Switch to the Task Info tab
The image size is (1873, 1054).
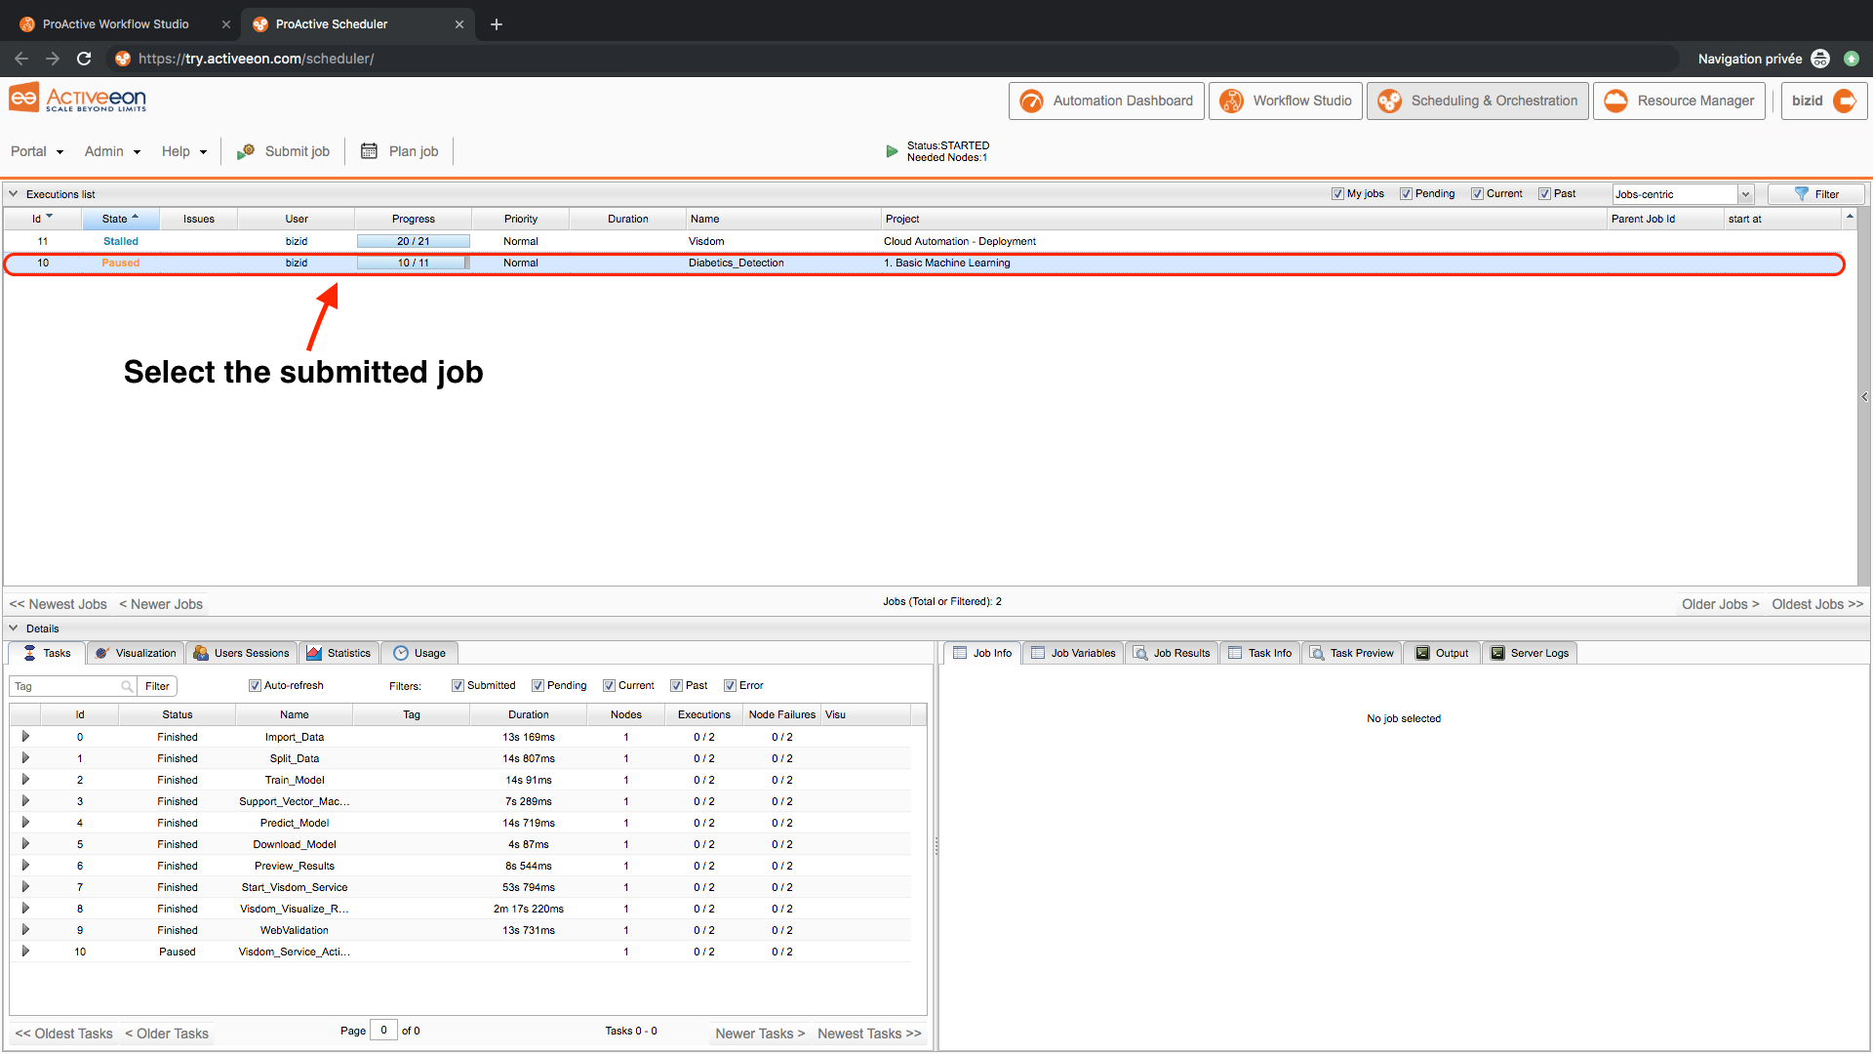coord(1259,653)
